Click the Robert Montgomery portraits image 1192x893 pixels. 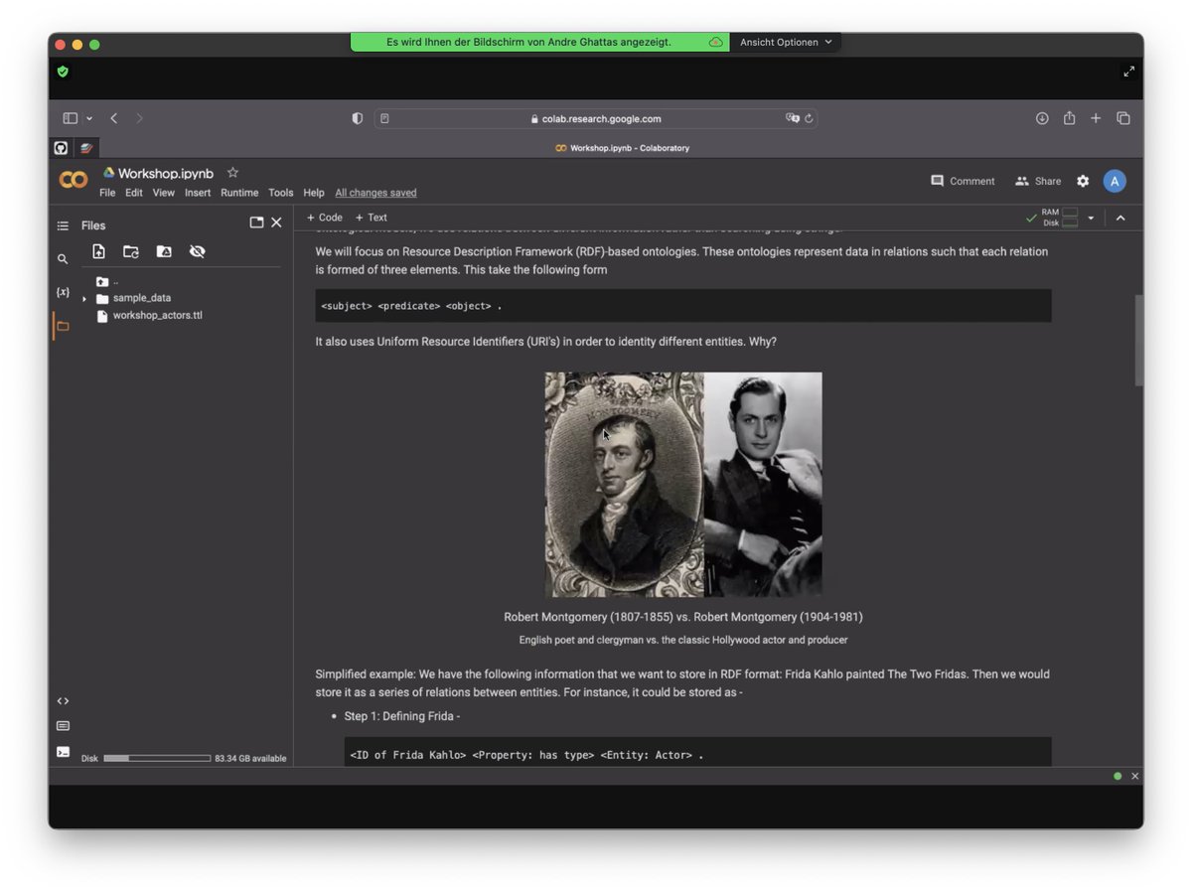tap(683, 485)
